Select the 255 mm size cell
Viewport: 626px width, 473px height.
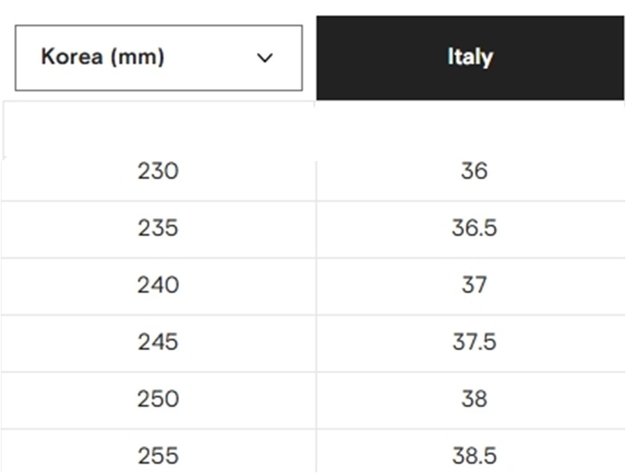click(158, 455)
